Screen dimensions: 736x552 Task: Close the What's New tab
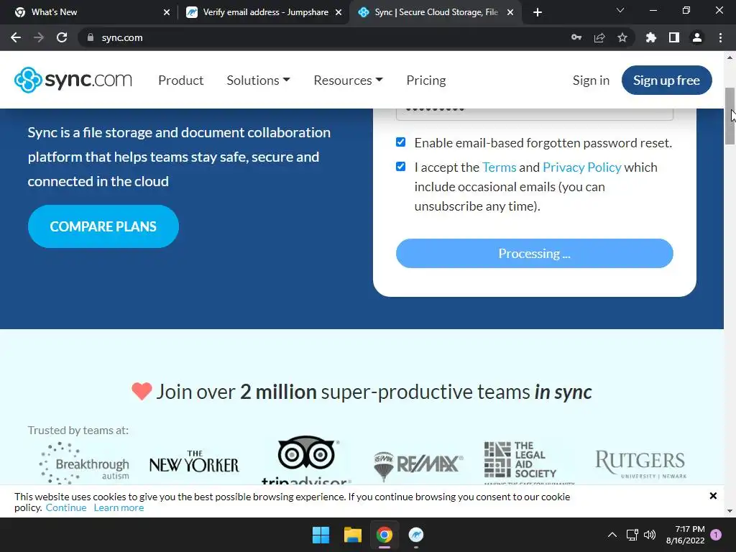(167, 12)
